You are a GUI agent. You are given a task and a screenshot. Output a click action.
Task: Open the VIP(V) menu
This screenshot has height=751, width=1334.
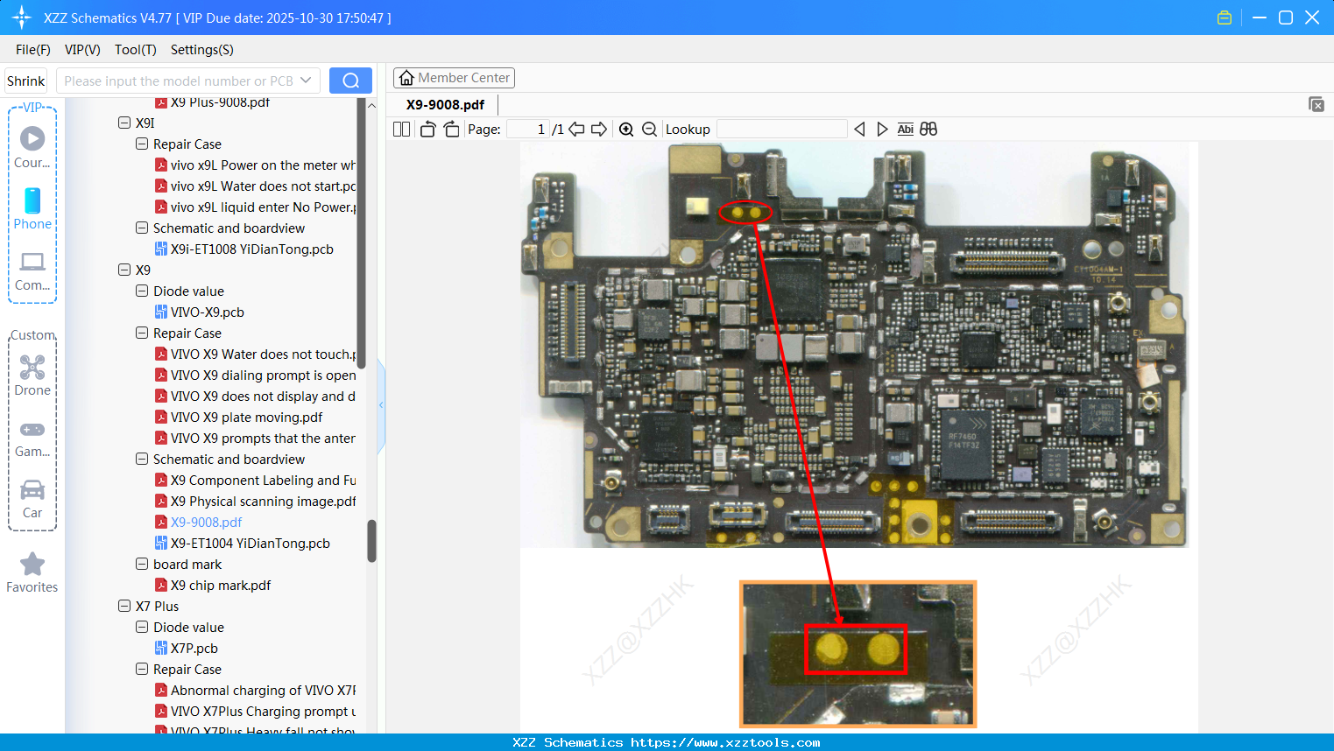[x=82, y=50]
